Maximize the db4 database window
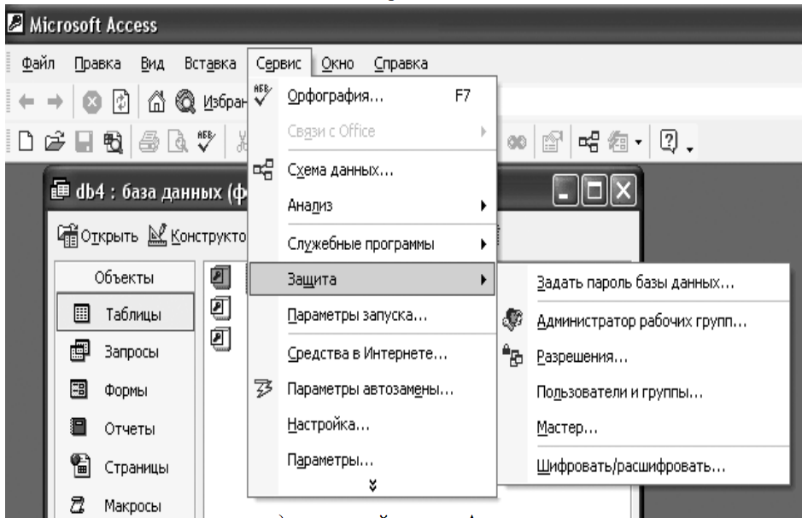This screenshot has height=518, width=808. [x=594, y=190]
